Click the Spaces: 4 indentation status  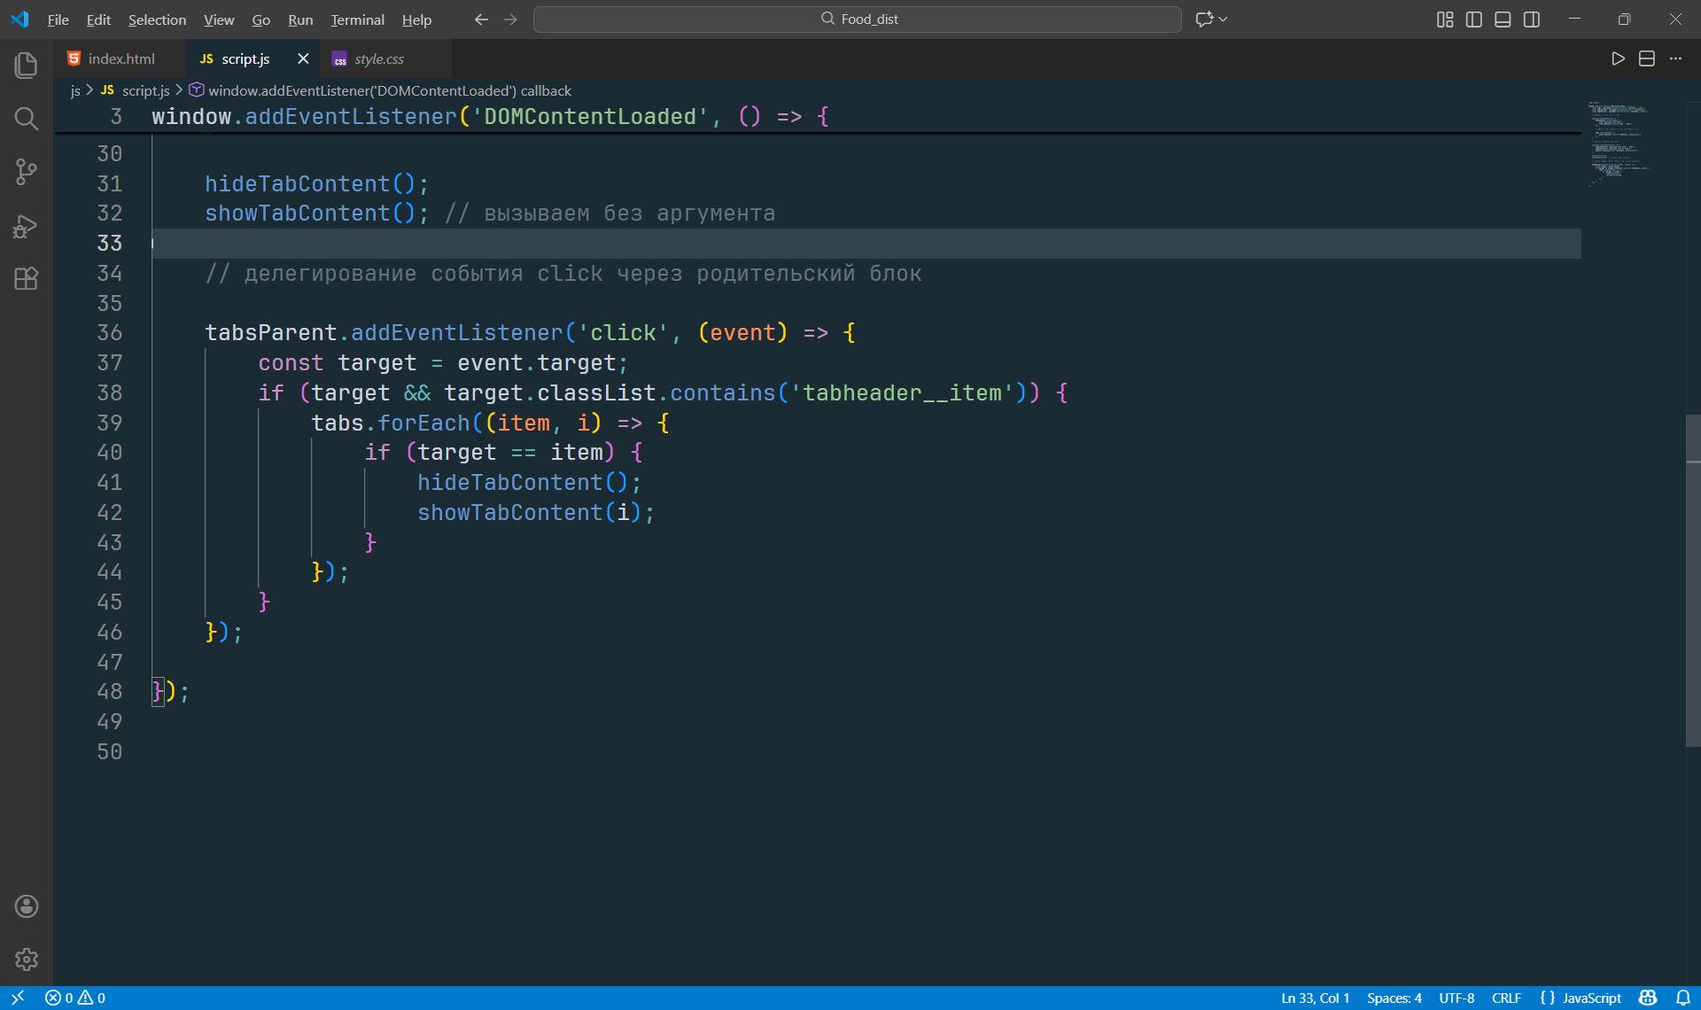point(1394,998)
